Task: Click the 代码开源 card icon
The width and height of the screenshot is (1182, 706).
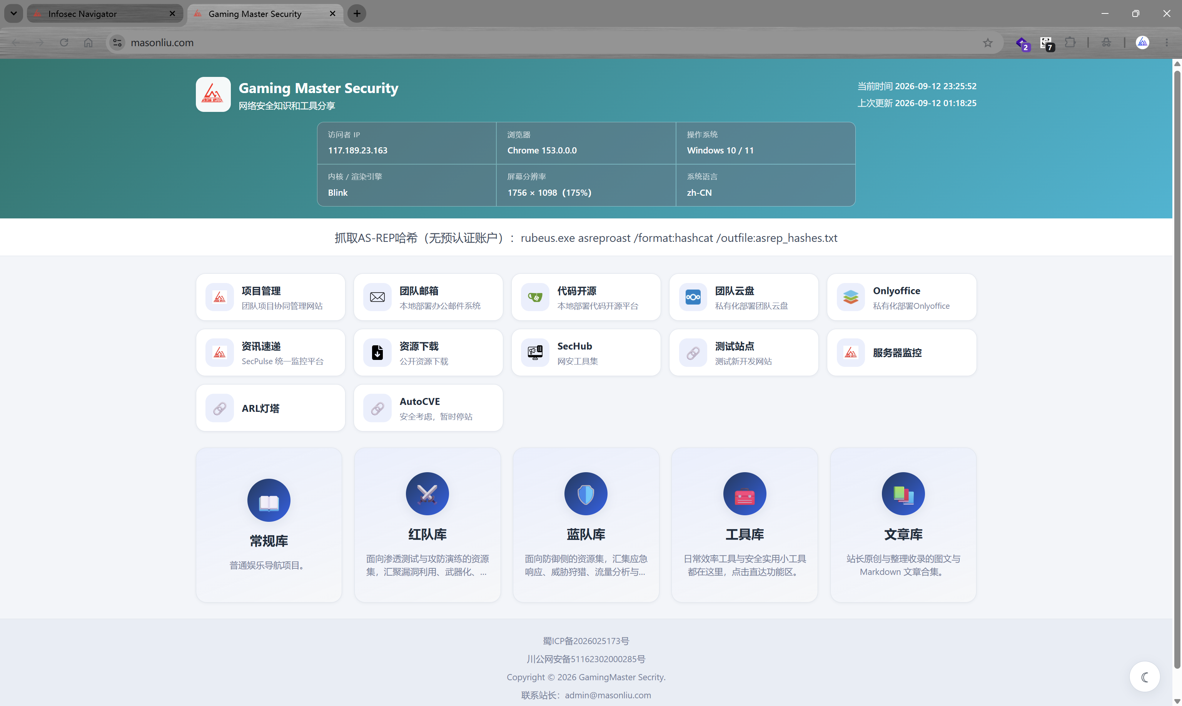Action: 535,297
